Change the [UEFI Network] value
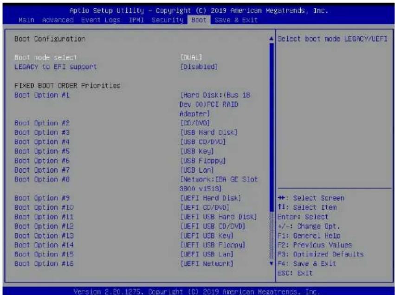The width and height of the screenshot is (395, 295). pos(207,263)
